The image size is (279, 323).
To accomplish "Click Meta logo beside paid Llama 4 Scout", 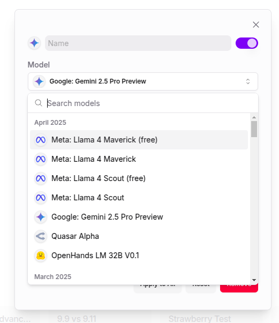I will 41,198.
